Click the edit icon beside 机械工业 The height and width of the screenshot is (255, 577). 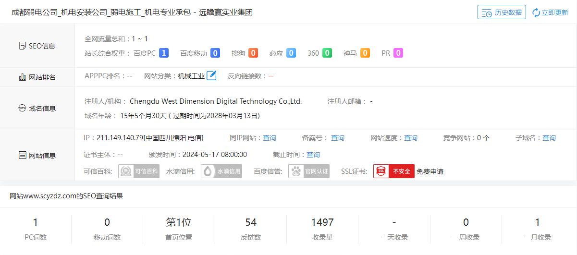[x=211, y=75]
